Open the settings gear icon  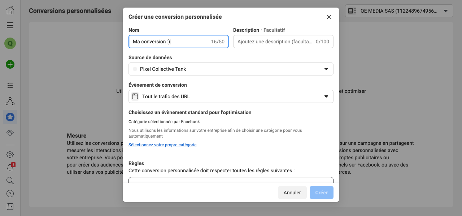[10, 155]
